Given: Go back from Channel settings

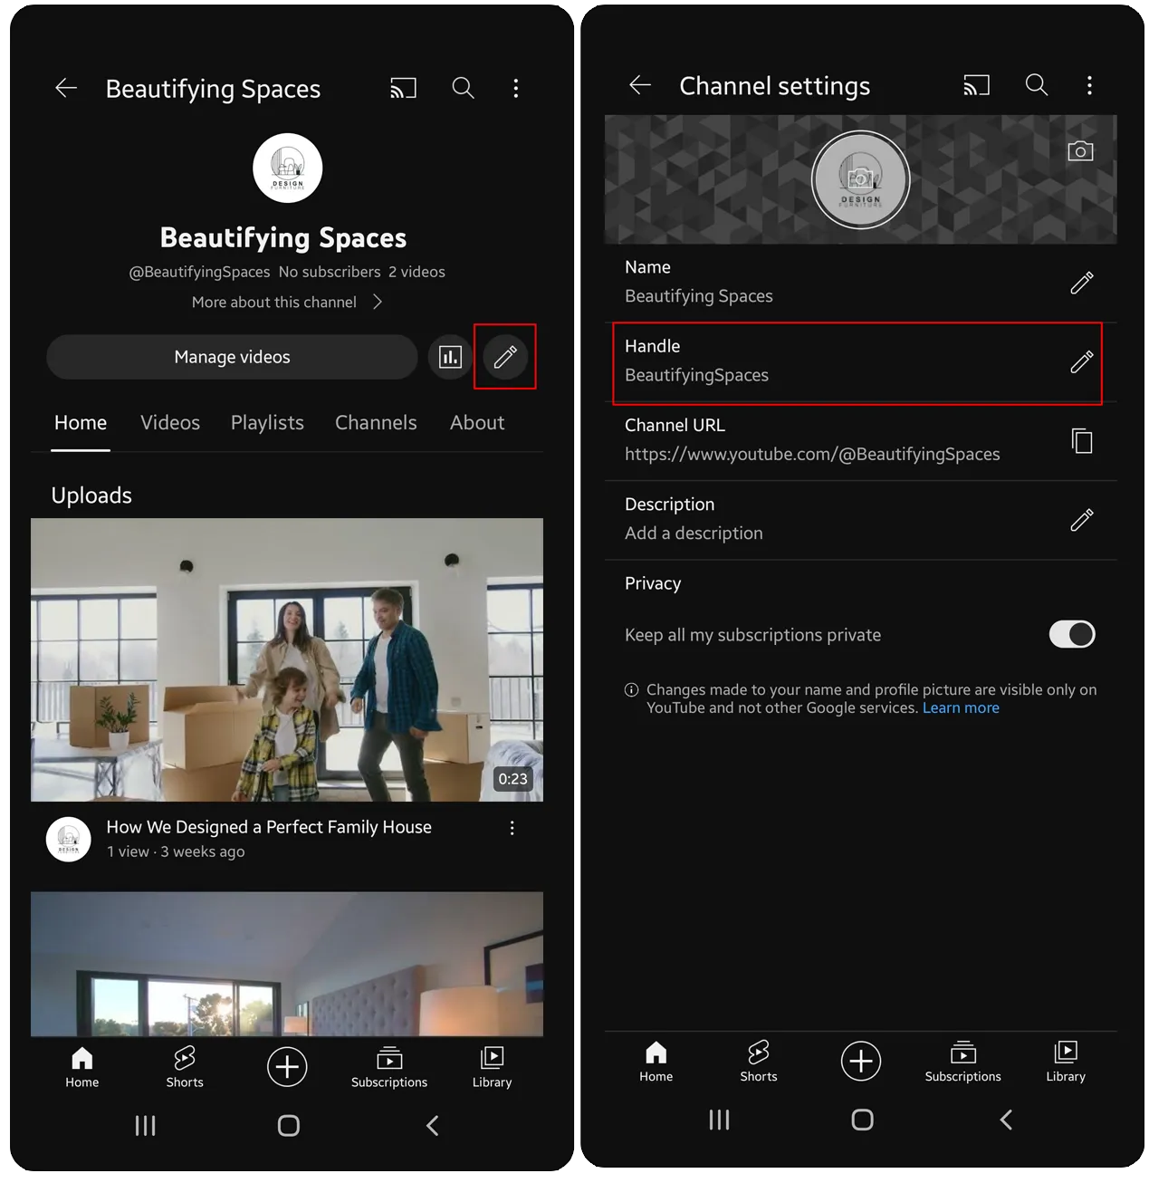Looking at the screenshot, I should coord(640,85).
